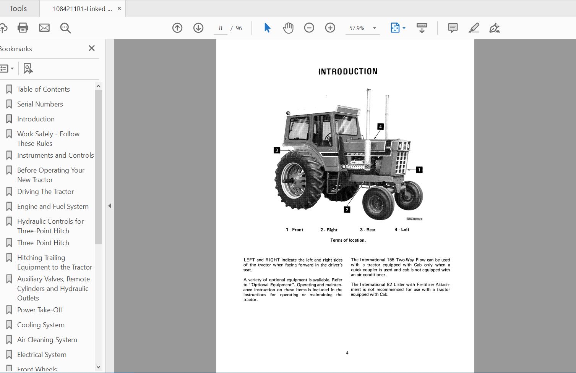Go to the previous page with up arrow
Image resolution: width=576 pixels, height=373 pixels.
pos(177,27)
